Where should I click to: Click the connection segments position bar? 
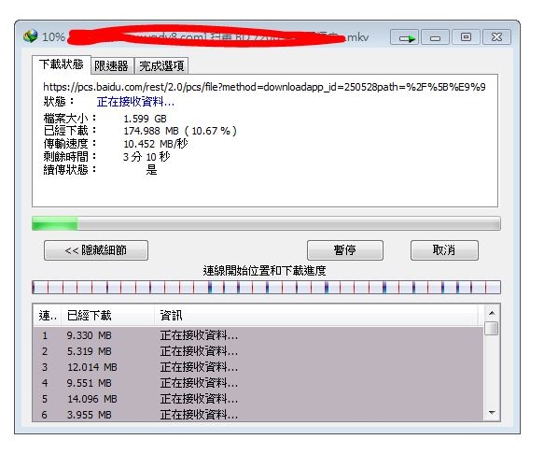pos(266,288)
